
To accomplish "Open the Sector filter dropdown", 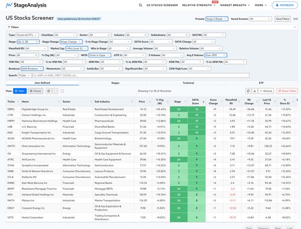I will click(x=100, y=35).
